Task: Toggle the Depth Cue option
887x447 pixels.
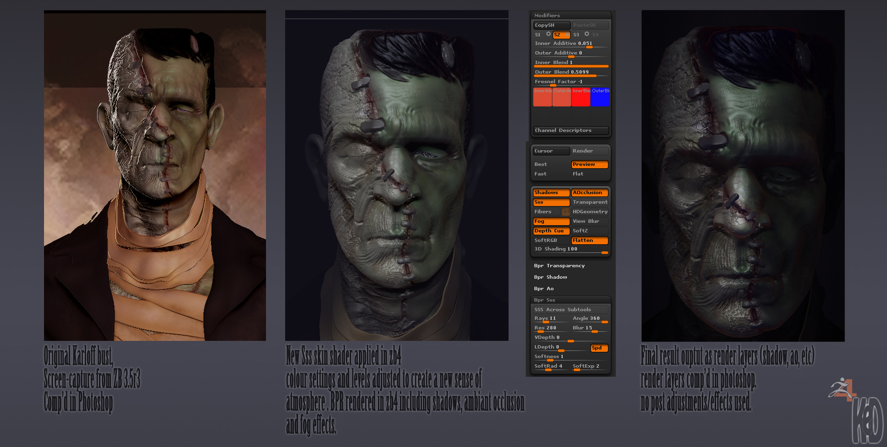Action: (x=551, y=231)
